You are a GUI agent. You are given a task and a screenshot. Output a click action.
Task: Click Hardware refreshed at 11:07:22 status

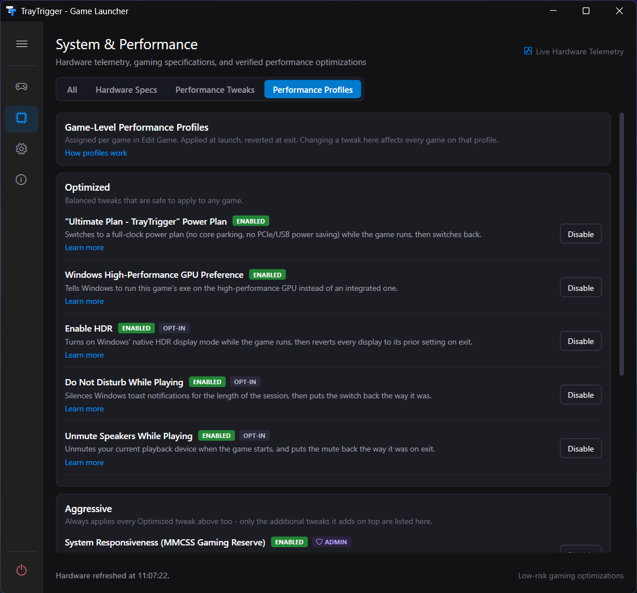coord(113,575)
